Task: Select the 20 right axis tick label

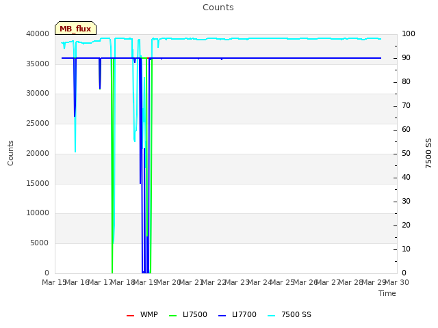Action: point(406,225)
